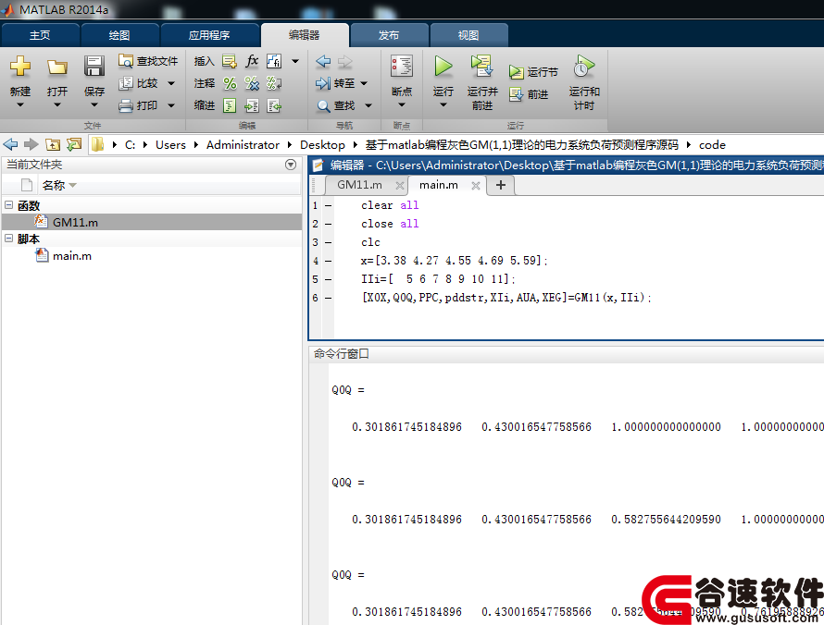Open the New file dropdown arrow
This screenshot has height=625, width=824.
(x=20, y=105)
